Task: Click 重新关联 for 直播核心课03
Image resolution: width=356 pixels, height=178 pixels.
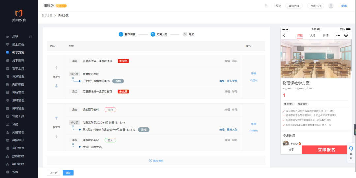Action: click(x=232, y=81)
